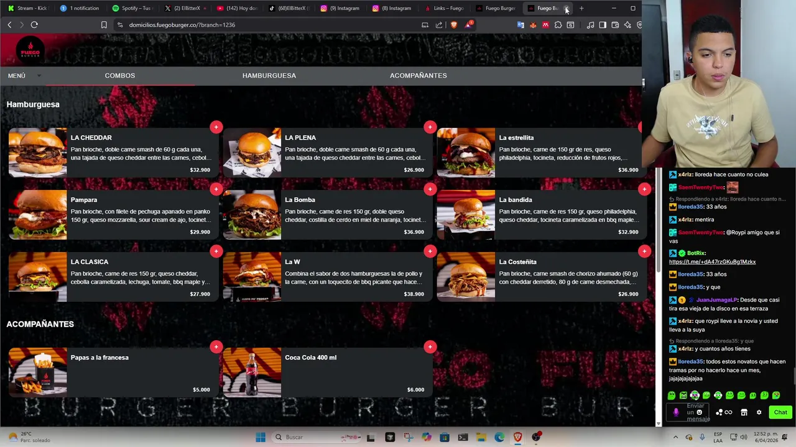Screen dimensions: 796x447
Task: Open Coca Cola 400 ml thumbnail image
Action: [252, 372]
